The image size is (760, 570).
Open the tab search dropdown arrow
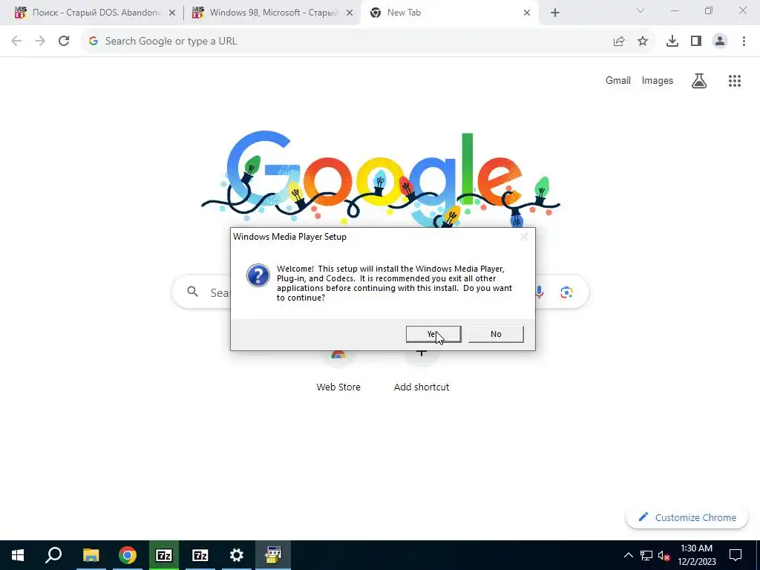coord(641,10)
